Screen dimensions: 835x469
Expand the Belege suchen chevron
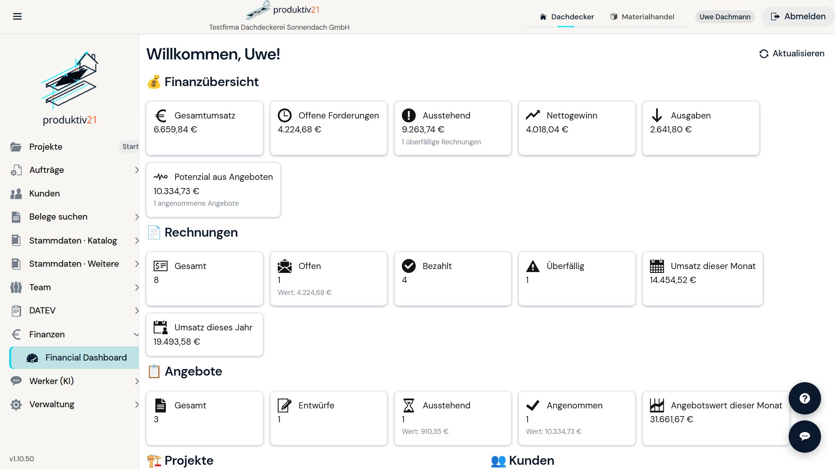tap(136, 217)
